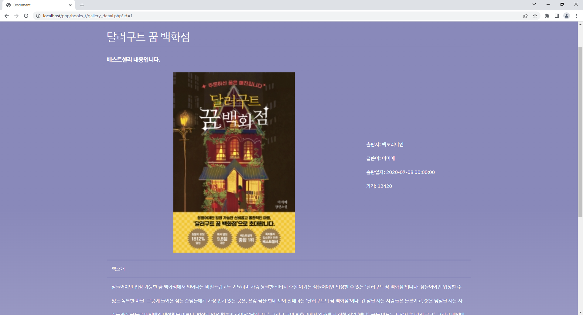583x315 pixels.
Task: Minimize the browser window
Action: (x=548, y=4)
